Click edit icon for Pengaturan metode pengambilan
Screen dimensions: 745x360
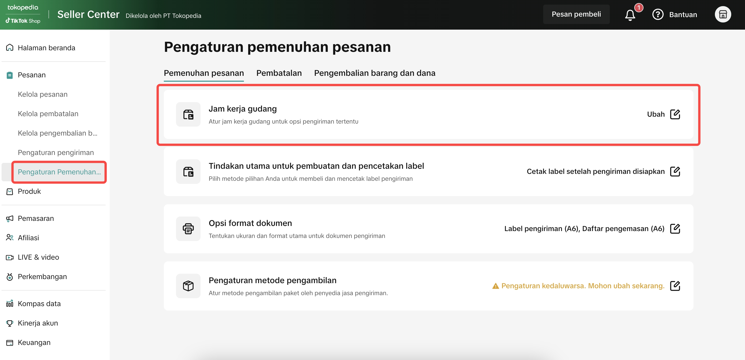coord(675,286)
